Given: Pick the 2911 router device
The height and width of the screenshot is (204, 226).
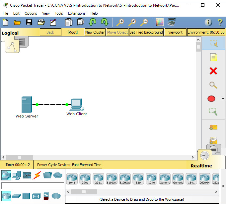Looking at the screenshot, I should point(99,179).
